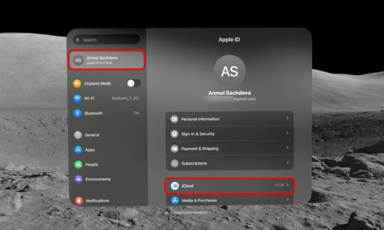Click the close dot beside window bar
This screenshot has height=230, width=384.
tap(166, 213)
